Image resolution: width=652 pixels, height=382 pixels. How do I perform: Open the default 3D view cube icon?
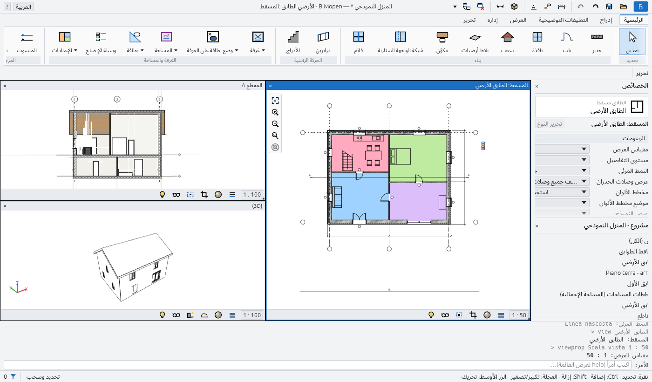pos(514,7)
